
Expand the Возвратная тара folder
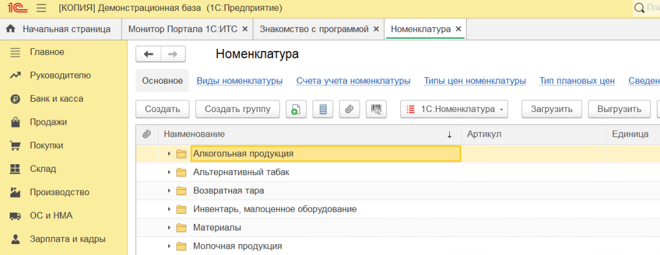click(x=170, y=191)
